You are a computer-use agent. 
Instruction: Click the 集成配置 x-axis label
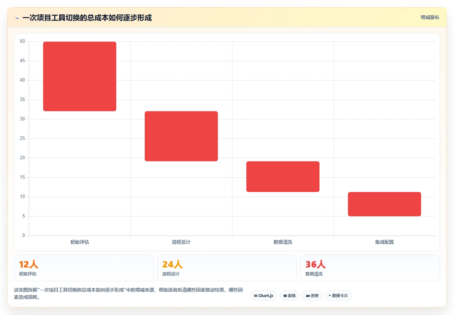[x=384, y=242]
